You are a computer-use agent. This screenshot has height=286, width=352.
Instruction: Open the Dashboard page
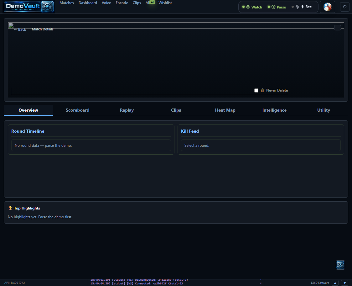88,3
